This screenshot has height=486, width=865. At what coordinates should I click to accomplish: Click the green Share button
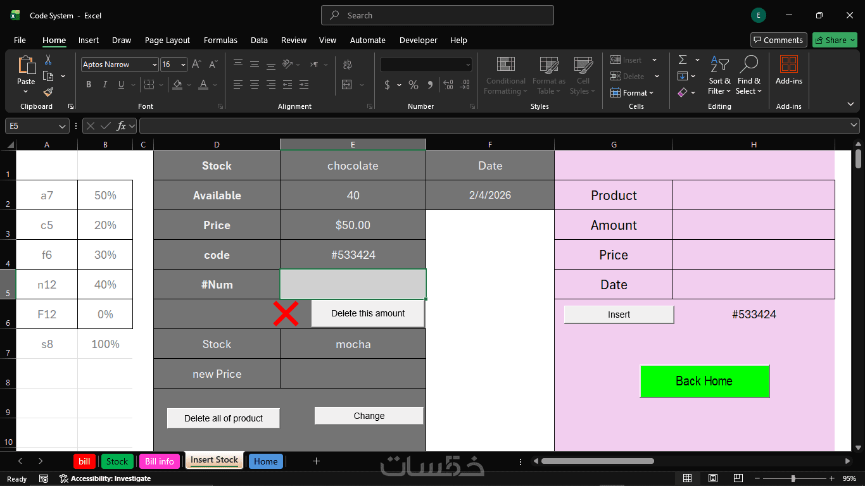pyautogui.click(x=835, y=40)
